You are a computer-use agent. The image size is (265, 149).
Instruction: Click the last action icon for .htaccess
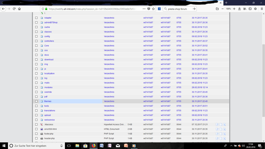pyautogui.click(x=224, y=125)
